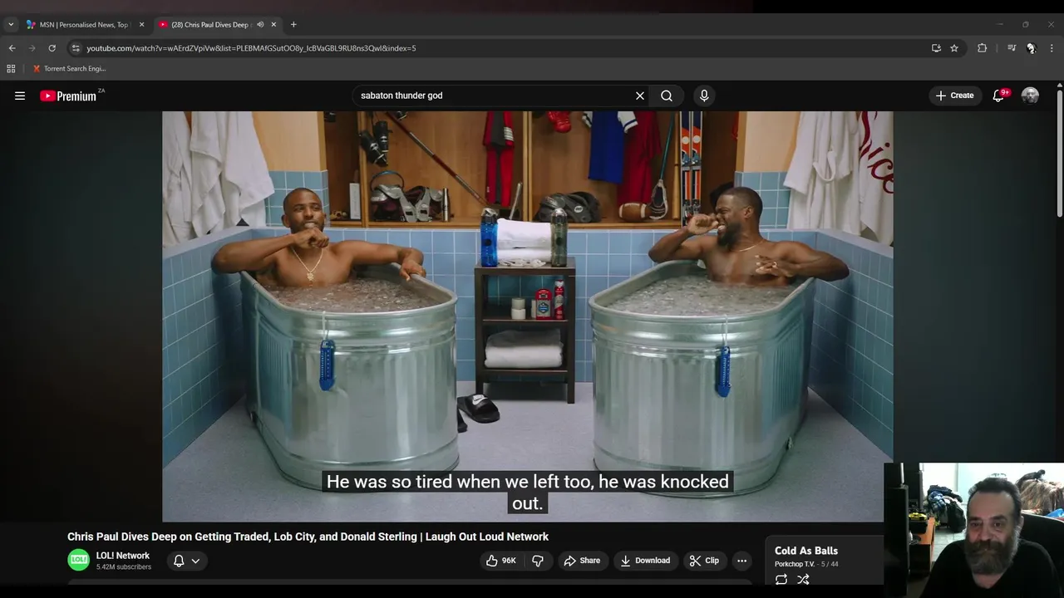This screenshot has height=598, width=1064.
Task: Toggle loop on the Cold As Balls playlist
Action: 781,580
